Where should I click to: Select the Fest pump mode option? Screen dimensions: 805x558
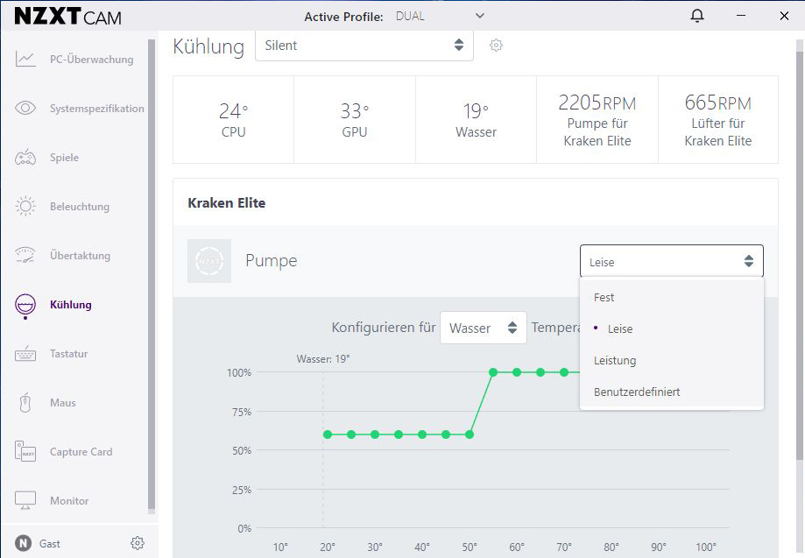pos(604,298)
